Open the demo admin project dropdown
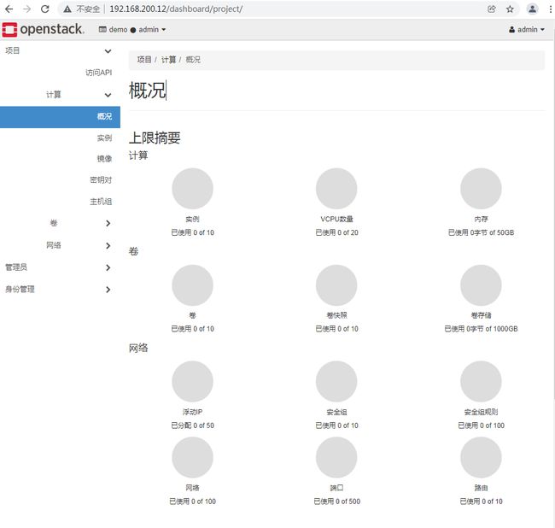The width and height of the screenshot is (555, 528). (x=132, y=30)
